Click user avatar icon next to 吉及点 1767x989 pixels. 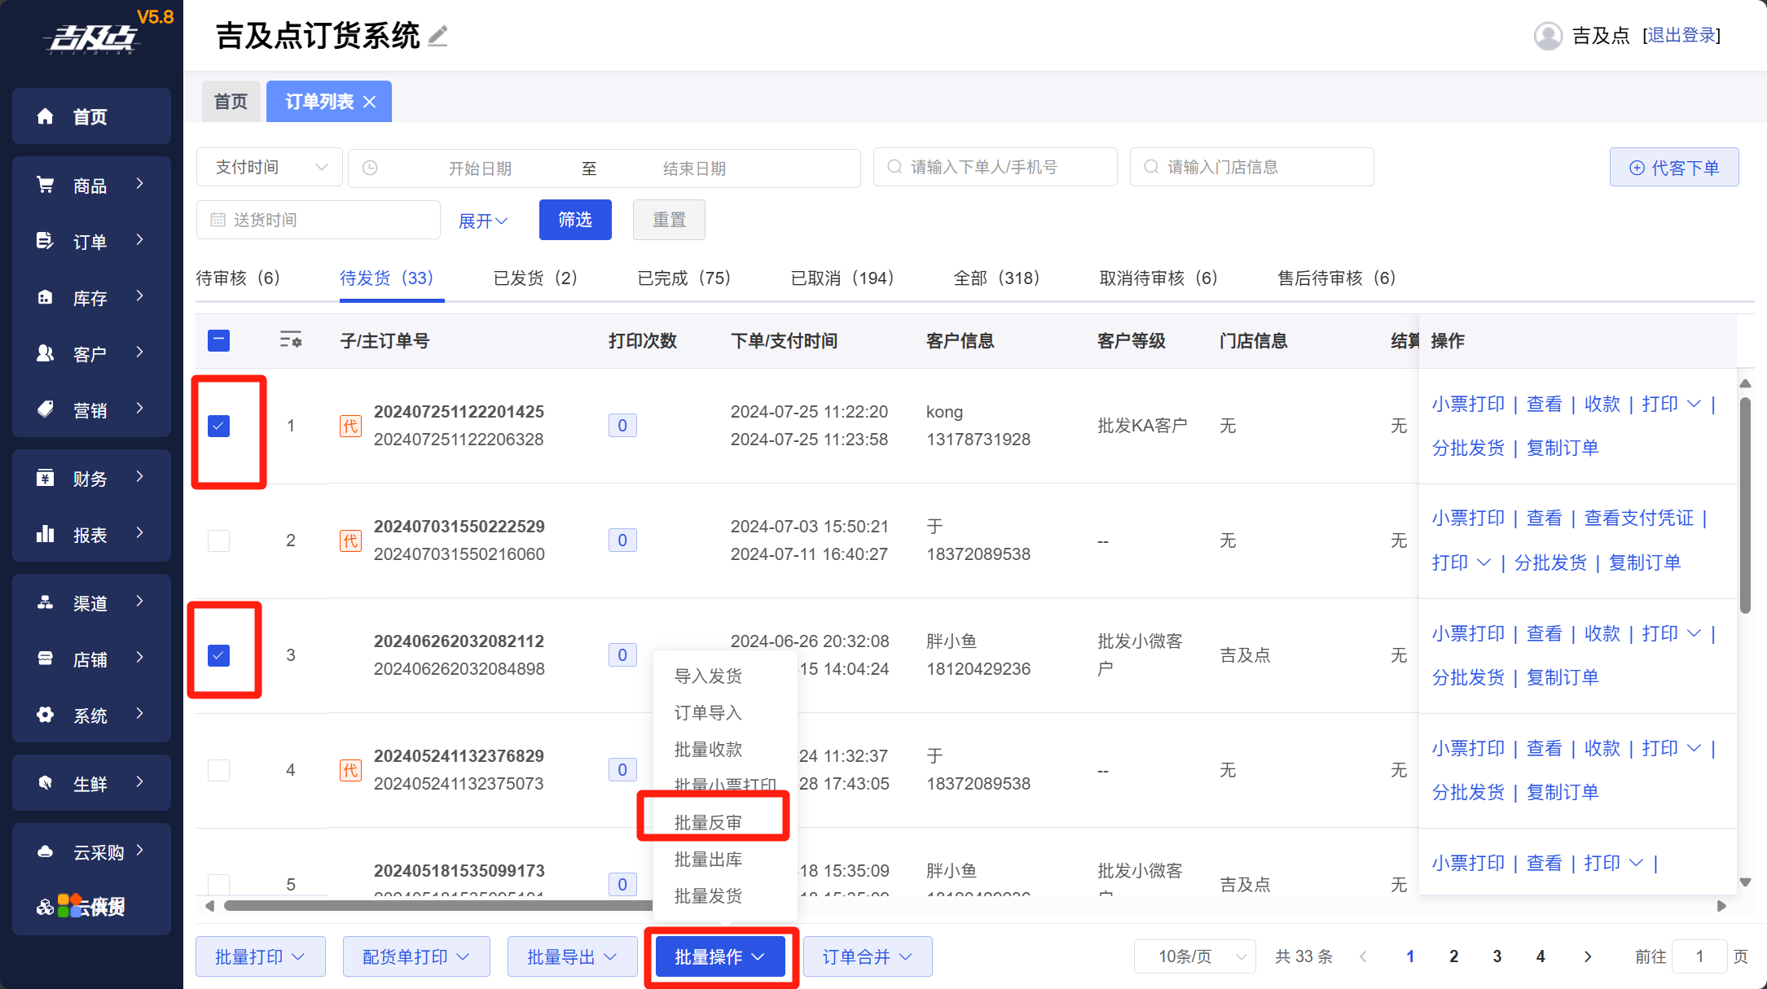coord(1547,36)
